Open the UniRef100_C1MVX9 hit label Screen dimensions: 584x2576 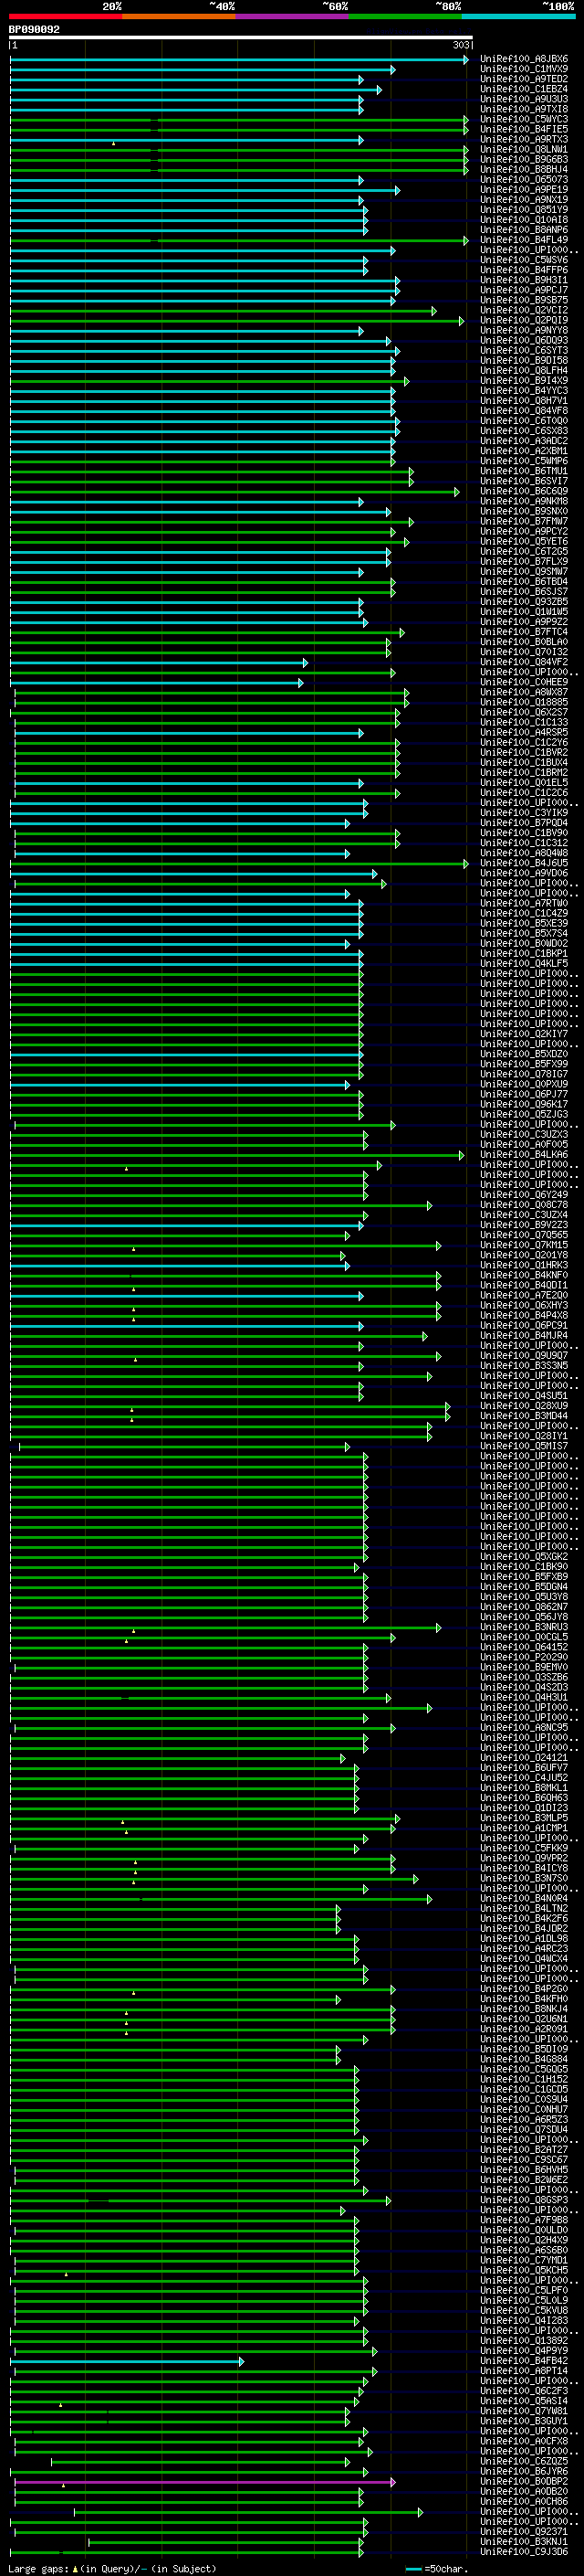[524, 69]
